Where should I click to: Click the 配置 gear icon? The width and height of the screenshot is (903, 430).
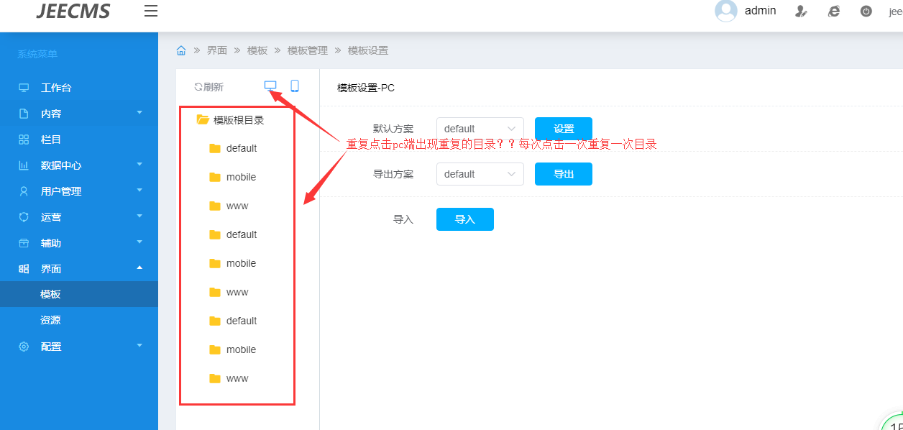24,347
